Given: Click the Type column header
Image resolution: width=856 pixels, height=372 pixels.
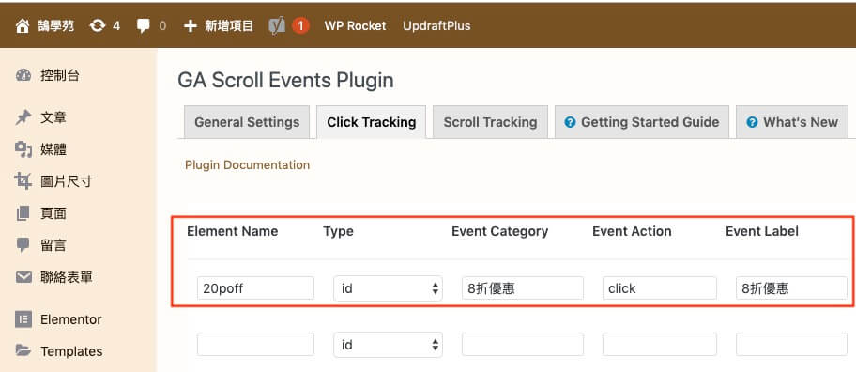Looking at the screenshot, I should pos(338,232).
